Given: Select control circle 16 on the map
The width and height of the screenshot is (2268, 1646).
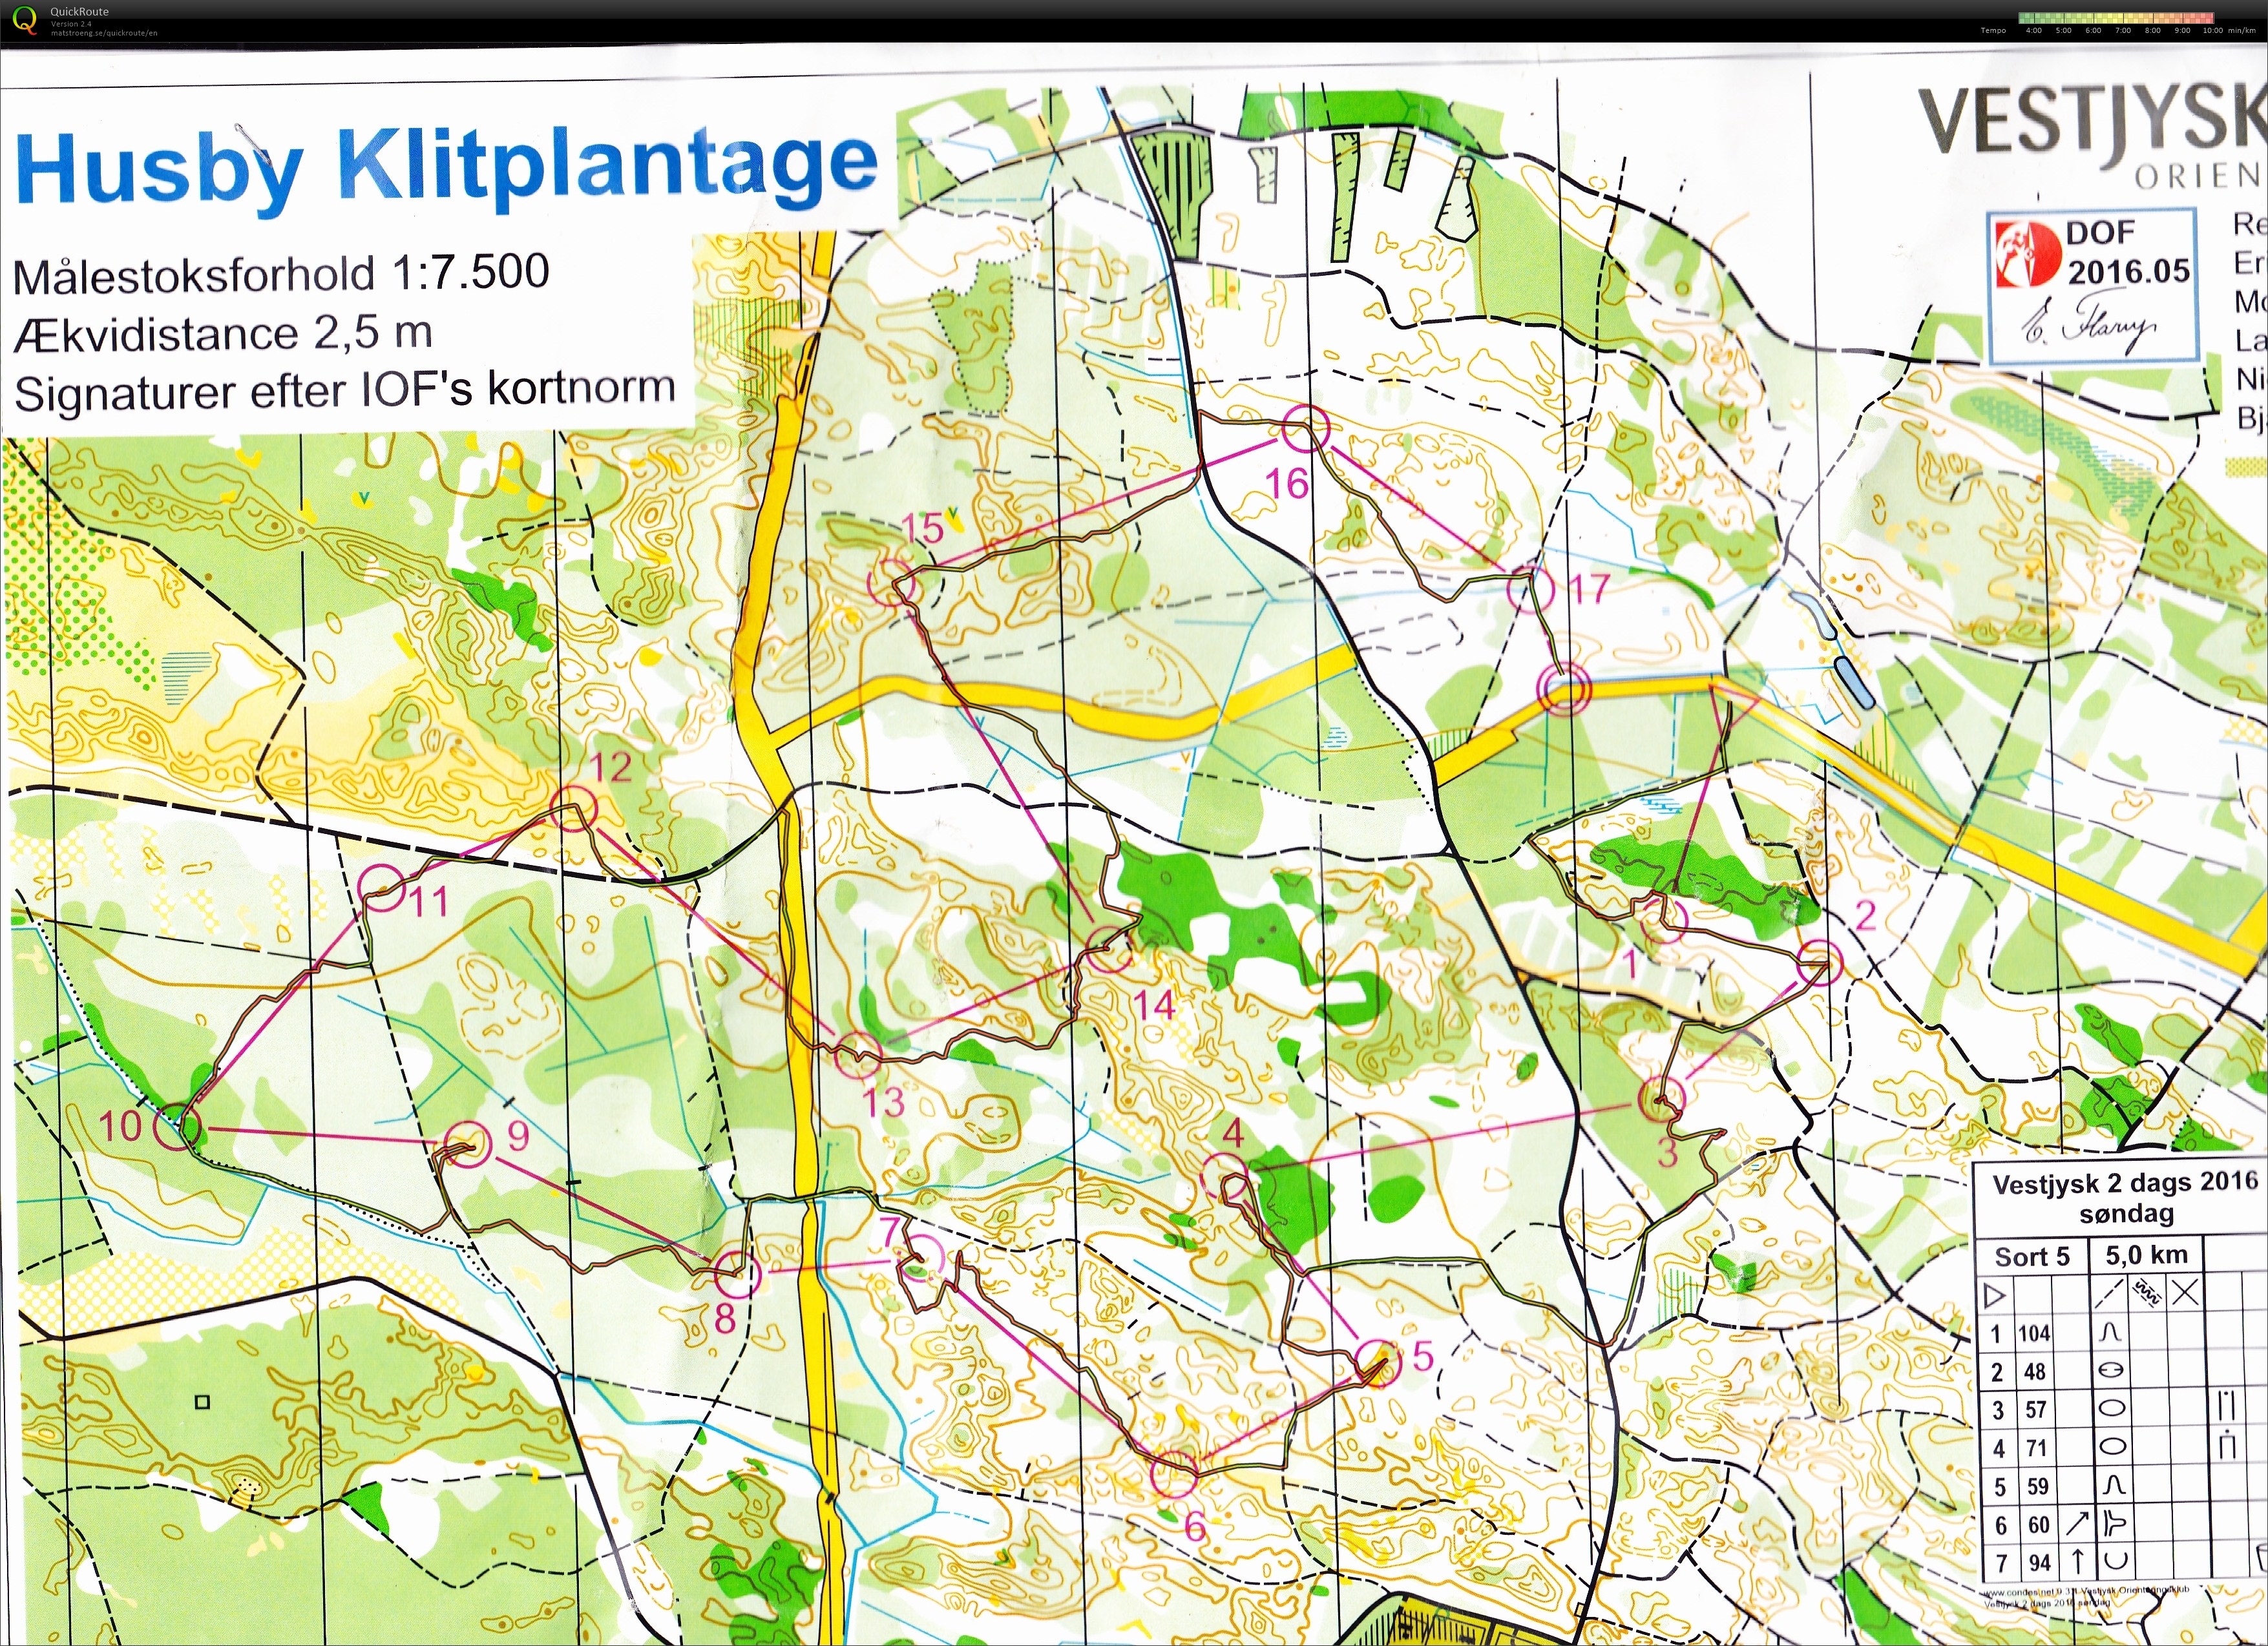Looking at the screenshot, I should [1306, 428].
